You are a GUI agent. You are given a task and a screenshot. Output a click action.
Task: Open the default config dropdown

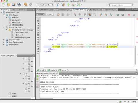point(45,5)
